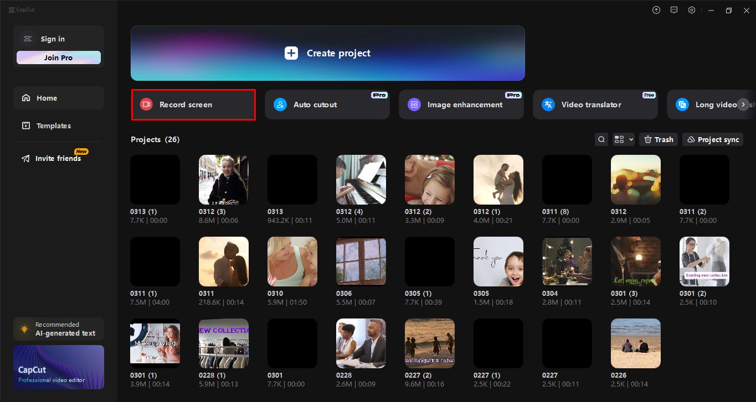Open the Record screen tool
The width and height of the screenshot is (756, 402).
point(193,105)
